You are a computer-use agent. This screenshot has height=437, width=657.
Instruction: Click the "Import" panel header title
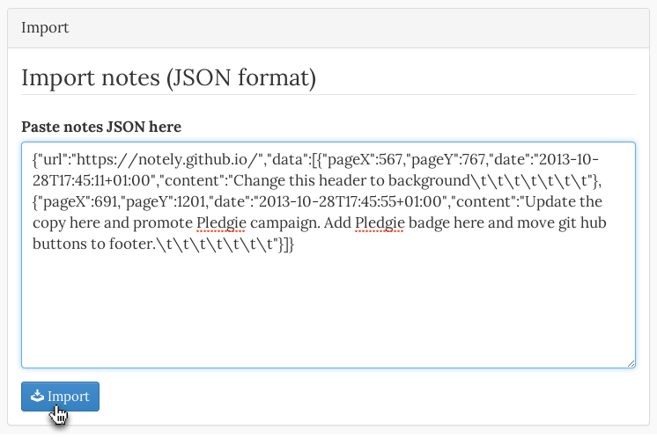coord(45,27)
